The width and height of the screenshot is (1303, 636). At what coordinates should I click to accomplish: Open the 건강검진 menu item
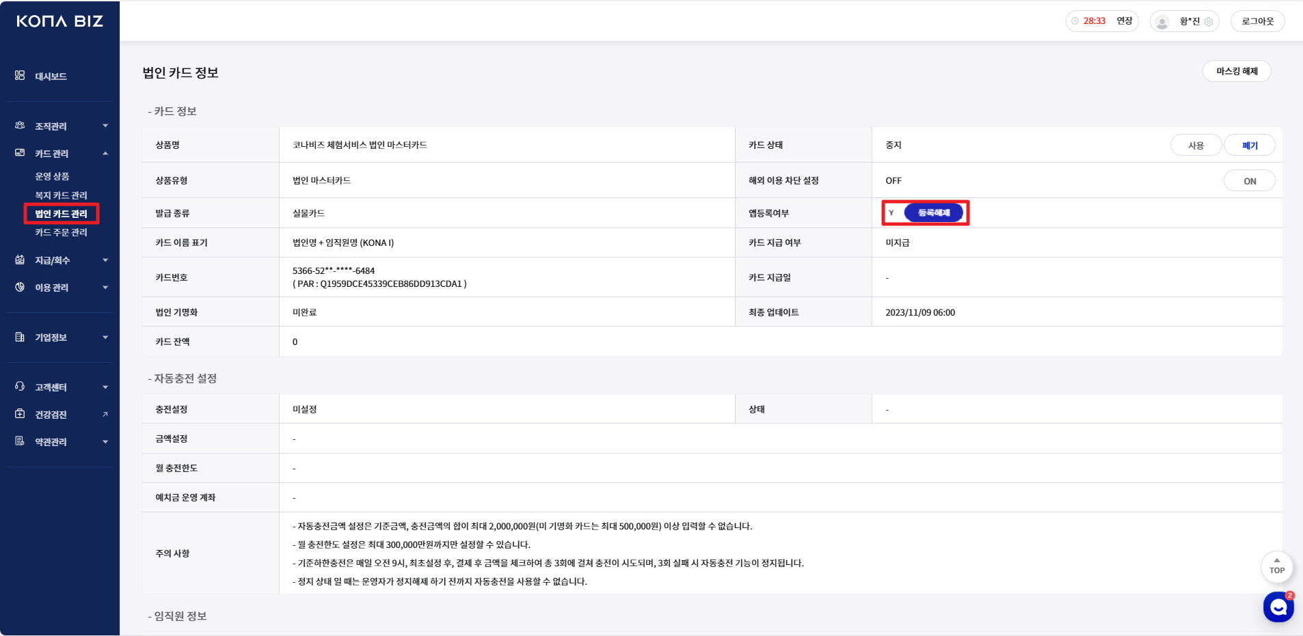pyautogui.click(x=51, y=415)
